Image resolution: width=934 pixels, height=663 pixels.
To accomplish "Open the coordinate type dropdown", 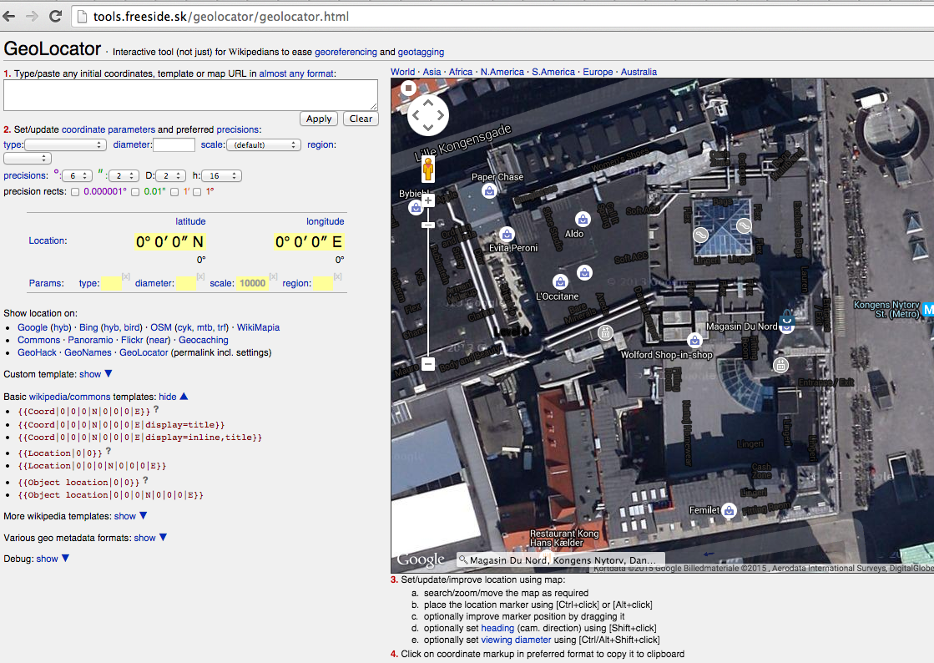I will click(66, 144).
